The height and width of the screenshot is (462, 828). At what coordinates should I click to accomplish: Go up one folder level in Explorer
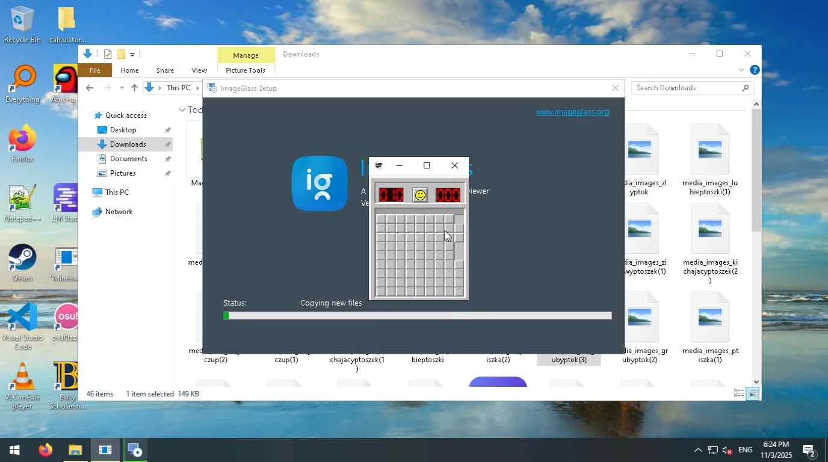pyautogui.click(x=134, y=88)
